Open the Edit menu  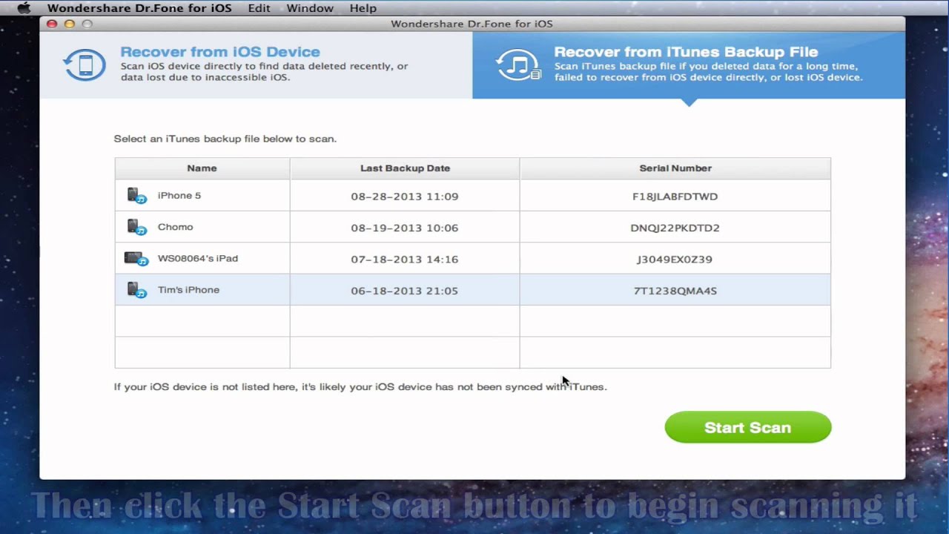pos(259,8)
